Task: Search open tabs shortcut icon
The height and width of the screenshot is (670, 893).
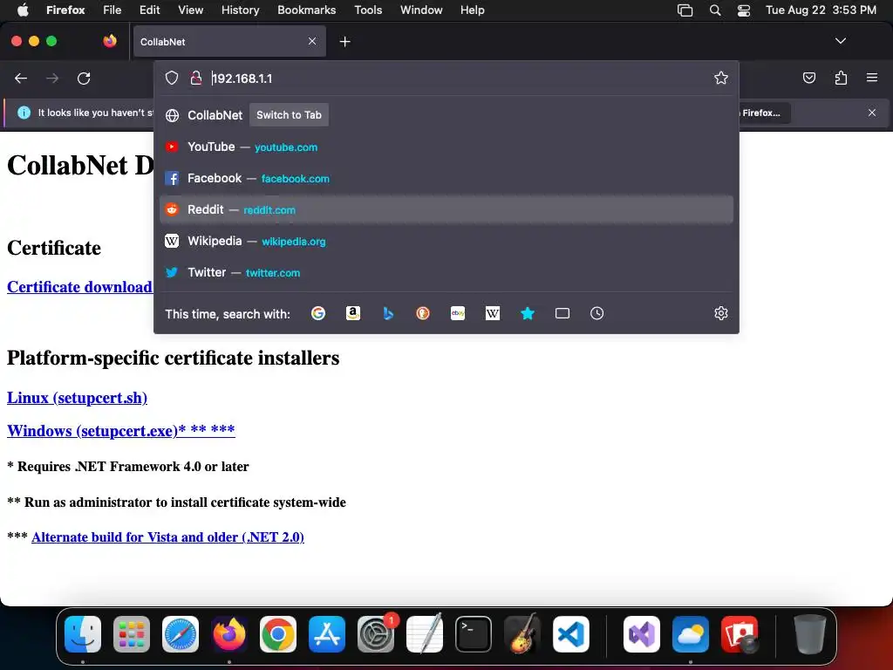Action: 562,313
